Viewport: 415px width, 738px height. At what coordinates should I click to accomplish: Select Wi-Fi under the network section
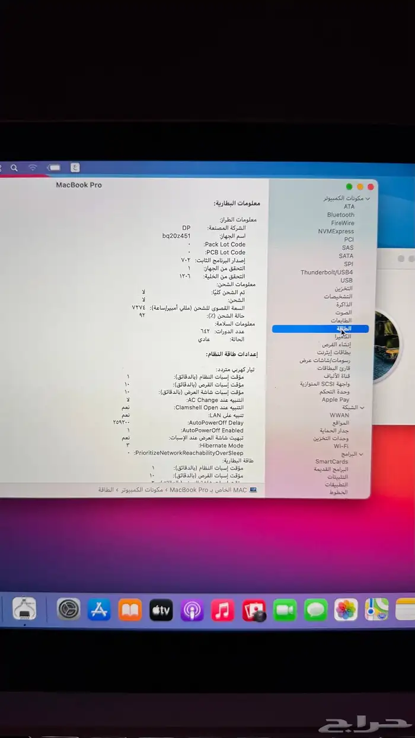click(x=341, y=446)
